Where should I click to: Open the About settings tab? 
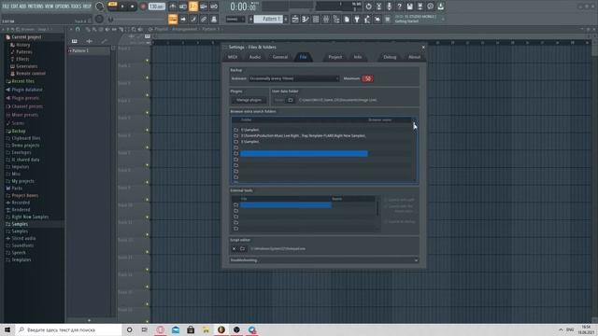click(414, 57)
